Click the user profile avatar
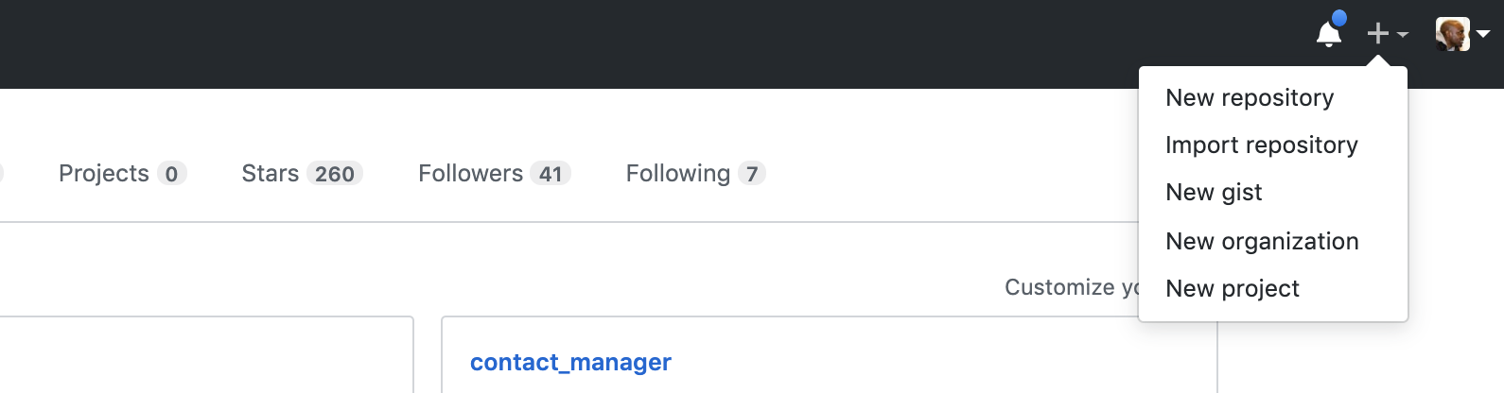The height and width of the screenshot is (393, 1504). [x=1452, y=34]
